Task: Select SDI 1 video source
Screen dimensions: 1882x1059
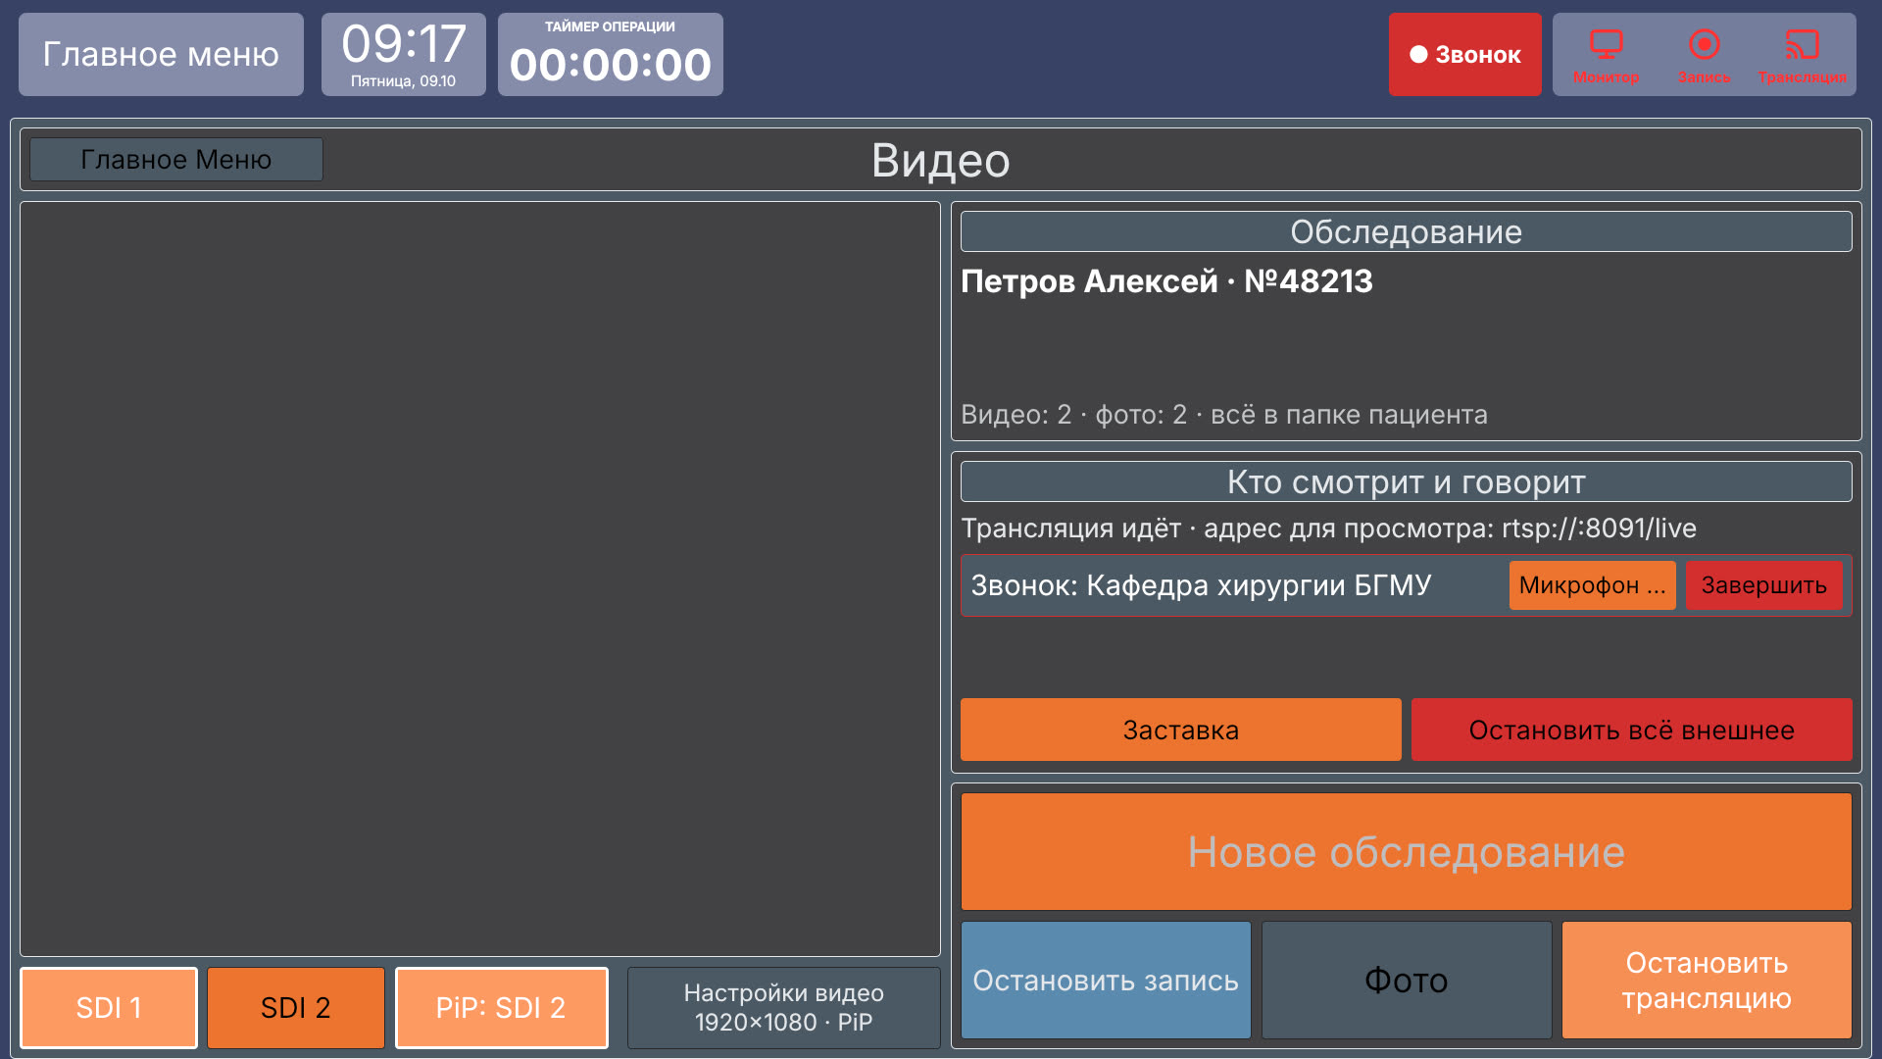Action: pos(109,1007)
